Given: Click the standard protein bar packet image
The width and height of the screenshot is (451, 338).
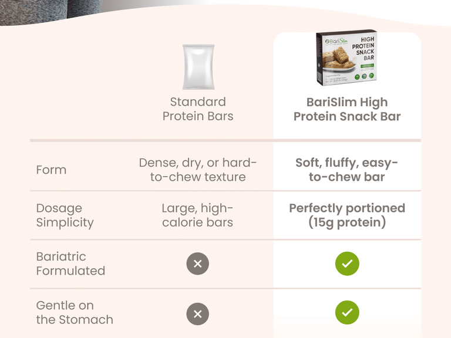Looking at the screenshot, I should point(198,67).
